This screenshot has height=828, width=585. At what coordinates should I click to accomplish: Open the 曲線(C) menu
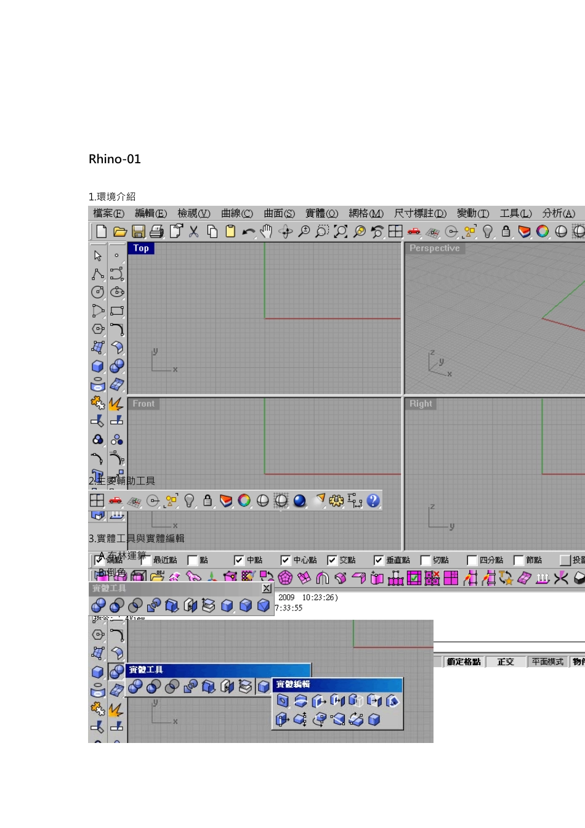click(237, 213)
